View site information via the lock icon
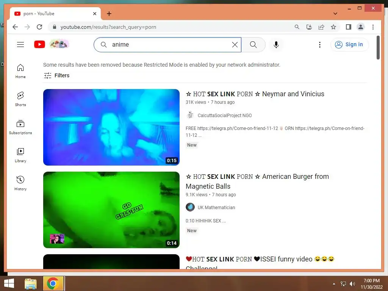This screenshot has width=388, height=291. (55, 27)
